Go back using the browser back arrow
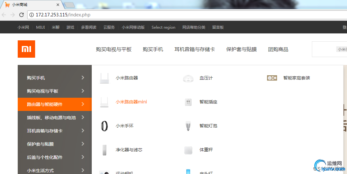 tap(4, 15)
